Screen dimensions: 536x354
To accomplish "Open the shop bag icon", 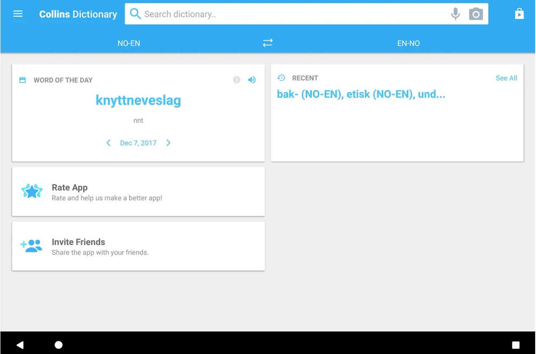I will pos(519,14).
